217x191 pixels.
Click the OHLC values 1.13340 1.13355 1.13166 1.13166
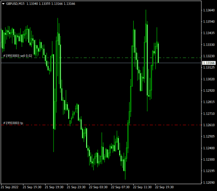51,4
